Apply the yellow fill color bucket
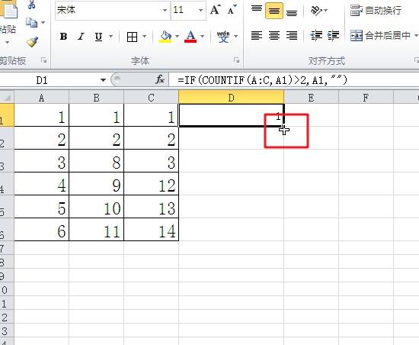Viewport: 419px width, 345px height. 165,37
